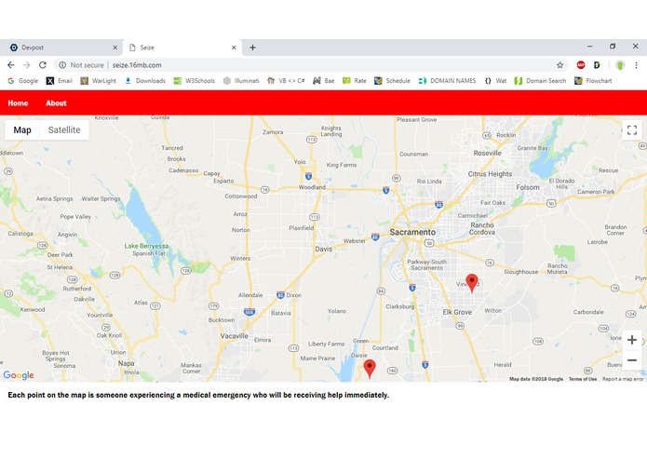647x460 pixels.
Task: Open the W3Schools bookmark
Action: (x=195, y=81)
